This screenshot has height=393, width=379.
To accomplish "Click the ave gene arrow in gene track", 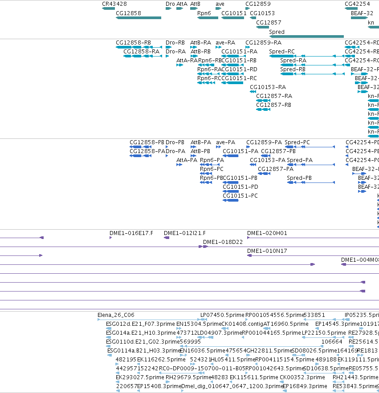I will click(x=219, y=8).
